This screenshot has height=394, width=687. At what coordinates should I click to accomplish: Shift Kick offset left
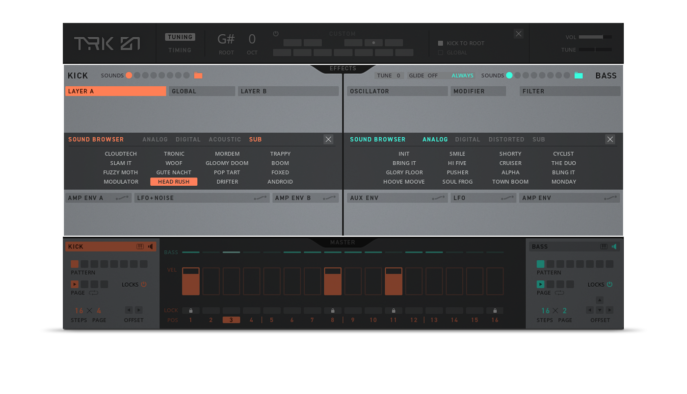pos(129,310)
